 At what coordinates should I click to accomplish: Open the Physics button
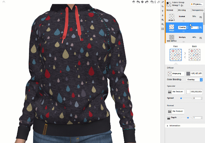197,4
